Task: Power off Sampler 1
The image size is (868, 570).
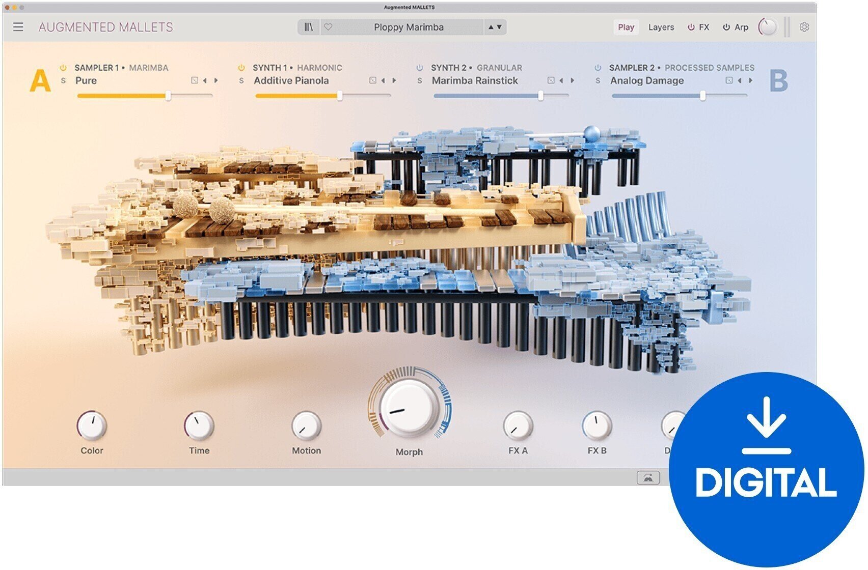Action: (x=62, y=67)
